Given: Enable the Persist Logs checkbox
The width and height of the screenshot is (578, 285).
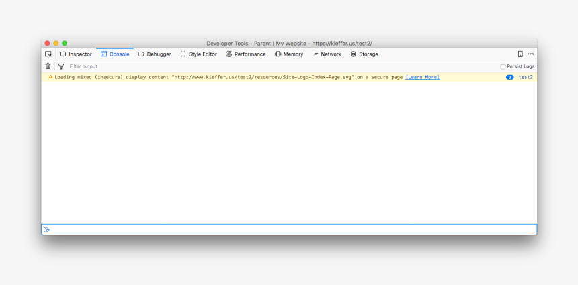Looking at the screenshot, I should [x=503, y=66].
